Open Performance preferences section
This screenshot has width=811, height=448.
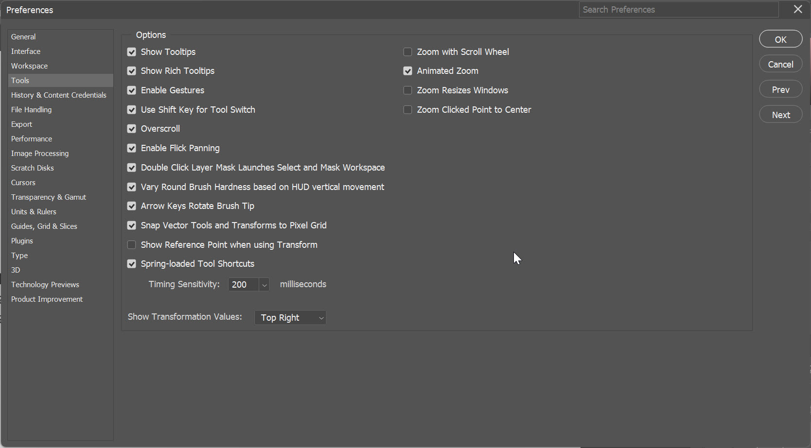[32, 139]
